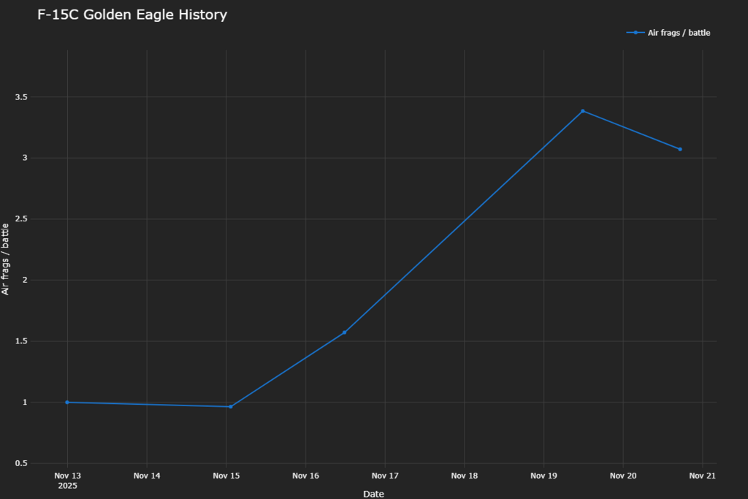Click the data point near 1.5 frags

coord(344,332)
